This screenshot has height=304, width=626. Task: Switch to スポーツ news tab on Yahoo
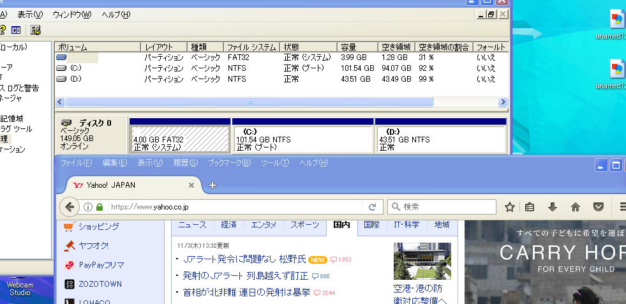pyautogui.click(x=304, y=225)
